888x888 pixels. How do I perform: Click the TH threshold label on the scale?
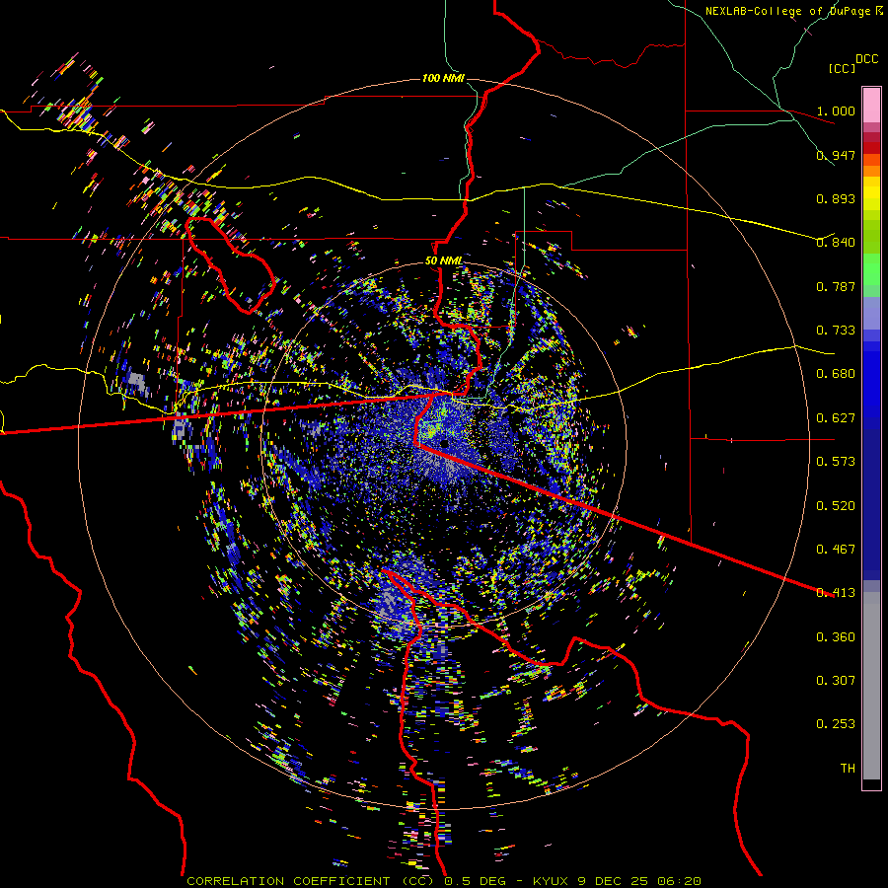pos(848,769)
